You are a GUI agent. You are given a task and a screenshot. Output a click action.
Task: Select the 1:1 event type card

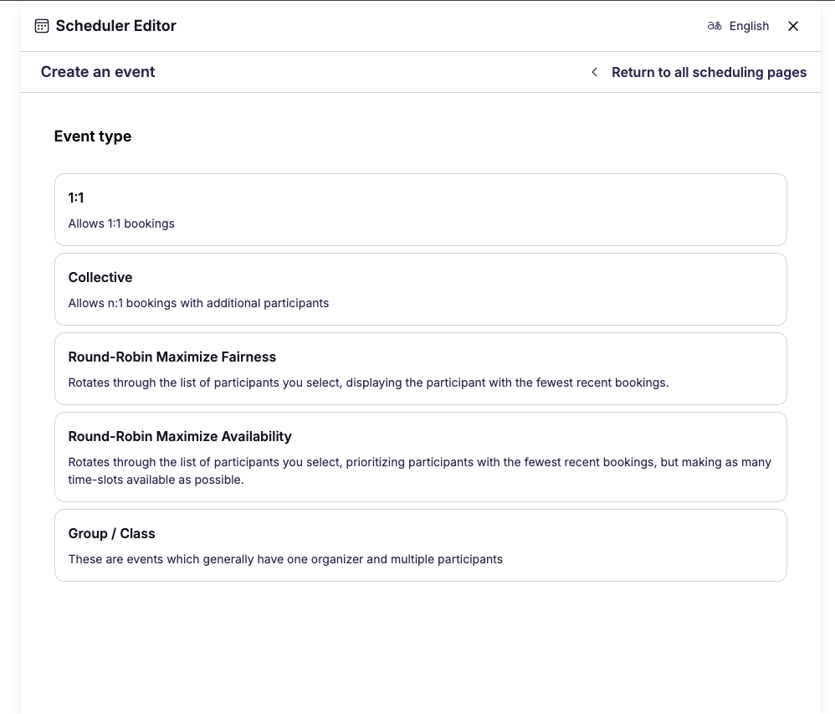point(421,209)
